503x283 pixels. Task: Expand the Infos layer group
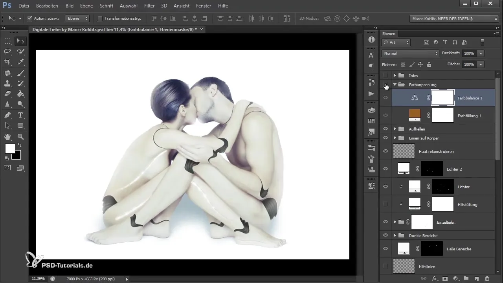[x=395, y=75]
